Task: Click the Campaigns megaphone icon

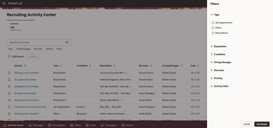Action: click(x=102, y=125)
